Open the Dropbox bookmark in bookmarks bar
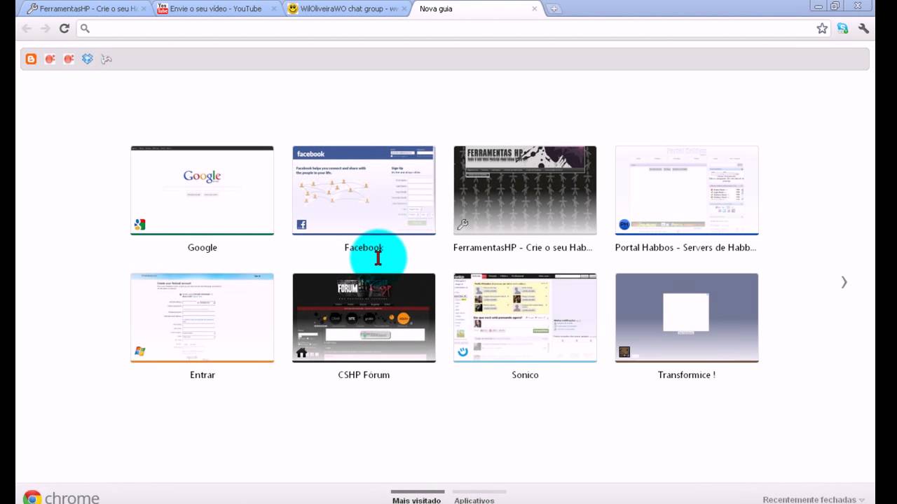The height and width of the screenshot is (504, 897). tap(87, 59)
